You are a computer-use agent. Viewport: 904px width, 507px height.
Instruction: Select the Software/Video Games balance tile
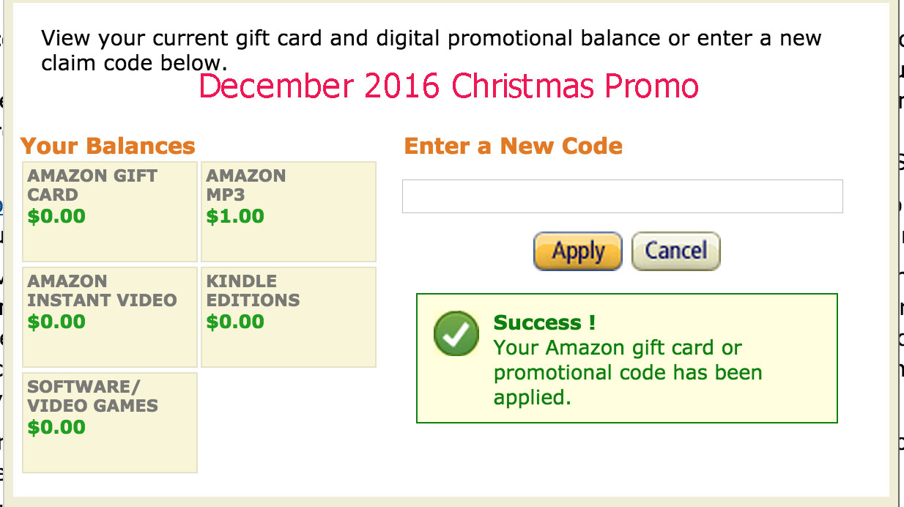(x=110, y=423)
